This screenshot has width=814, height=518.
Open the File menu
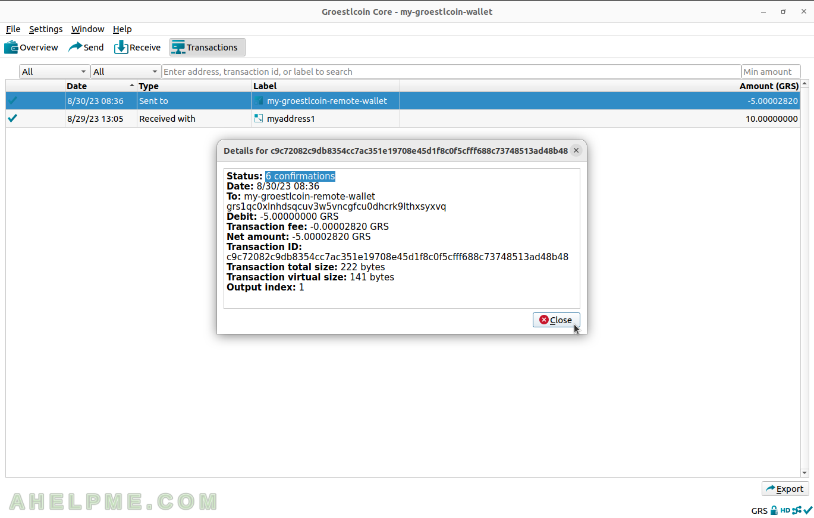click(13, 29)
